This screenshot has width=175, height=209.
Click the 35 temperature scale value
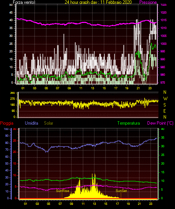[x=163, y=137]
